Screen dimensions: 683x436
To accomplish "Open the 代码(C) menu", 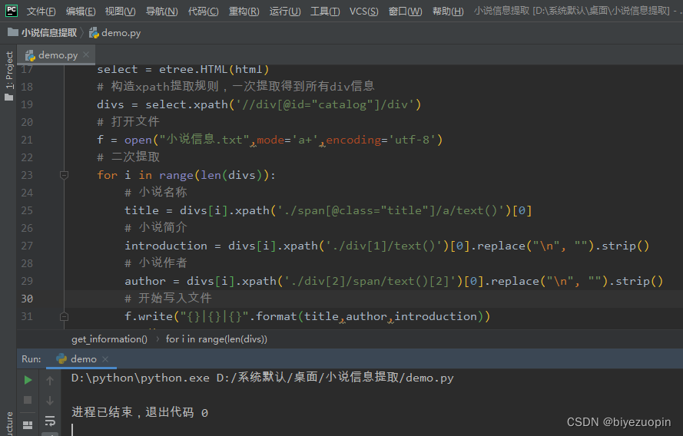I will tap(203, 12).
